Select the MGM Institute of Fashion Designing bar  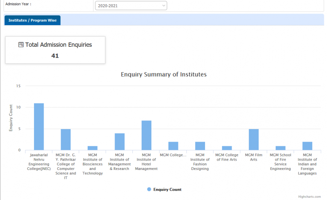[200, 146]
